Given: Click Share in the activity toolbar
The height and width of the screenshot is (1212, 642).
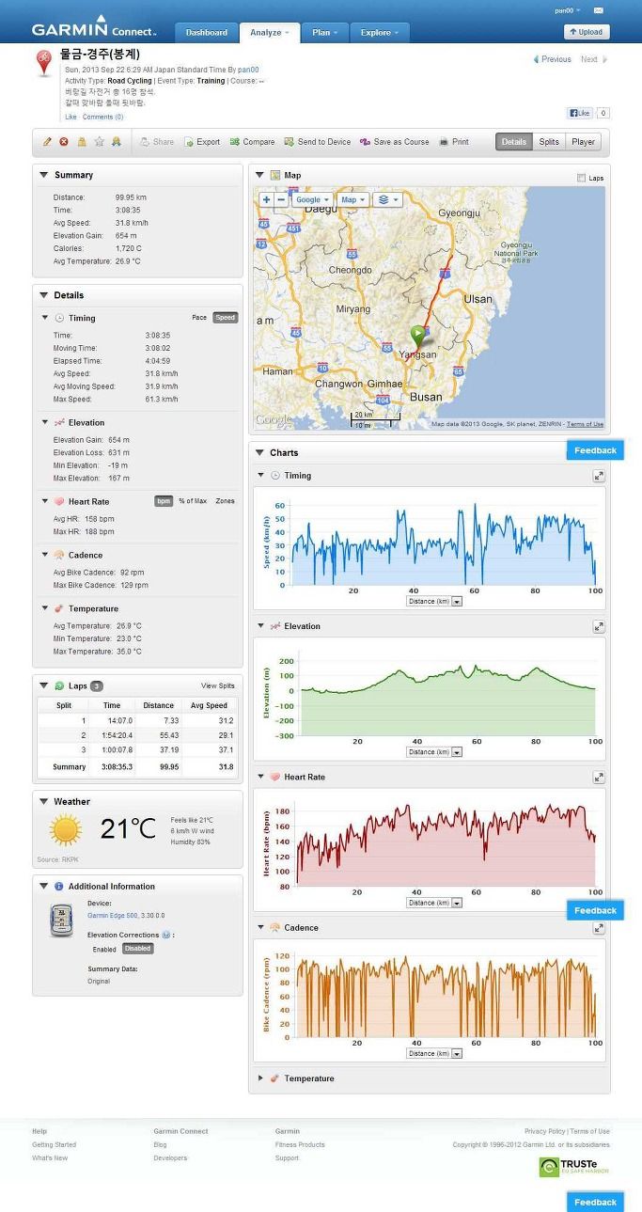Looking at the screenshot, I should (157, 142).
